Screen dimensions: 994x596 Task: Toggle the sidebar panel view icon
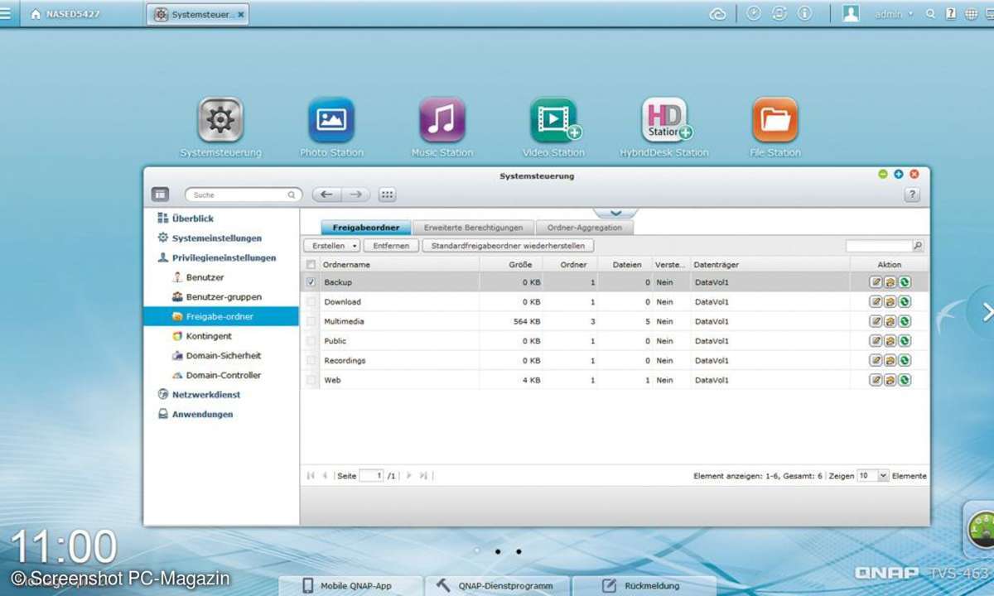point(161,195)
